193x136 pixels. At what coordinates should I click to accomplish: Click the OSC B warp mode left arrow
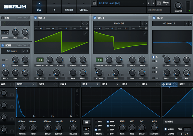tap(109, 75)
